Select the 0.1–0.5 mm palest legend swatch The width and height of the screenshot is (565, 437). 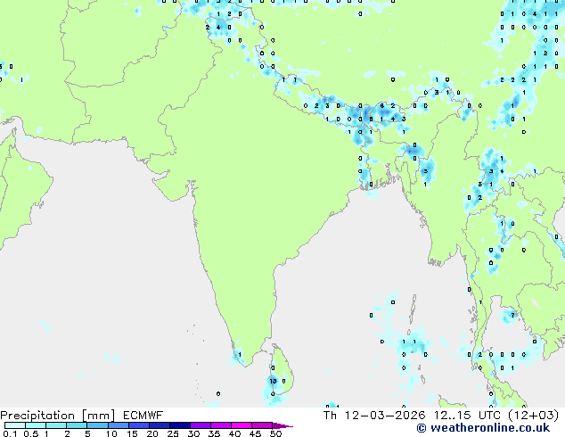tap(15, 425)
